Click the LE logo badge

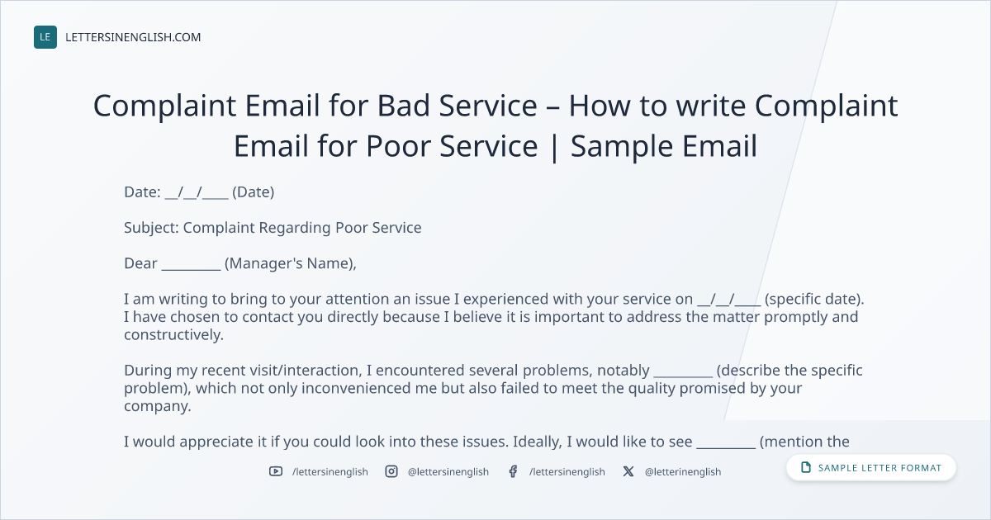click(x=45, y=37)
